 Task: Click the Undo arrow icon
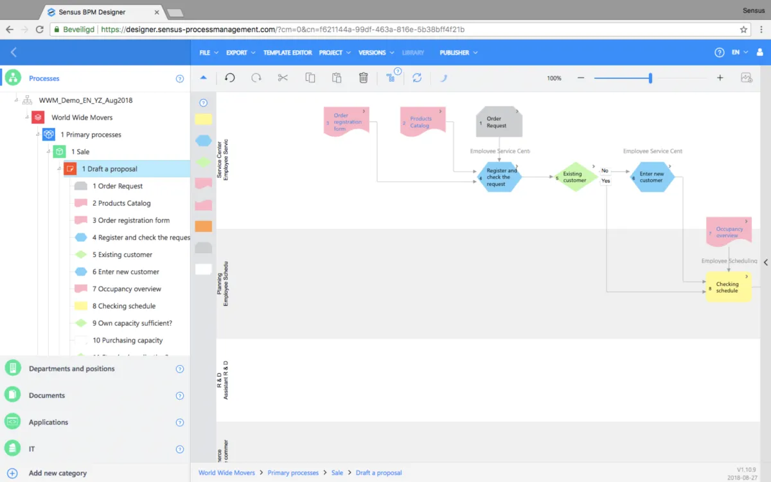229,78
